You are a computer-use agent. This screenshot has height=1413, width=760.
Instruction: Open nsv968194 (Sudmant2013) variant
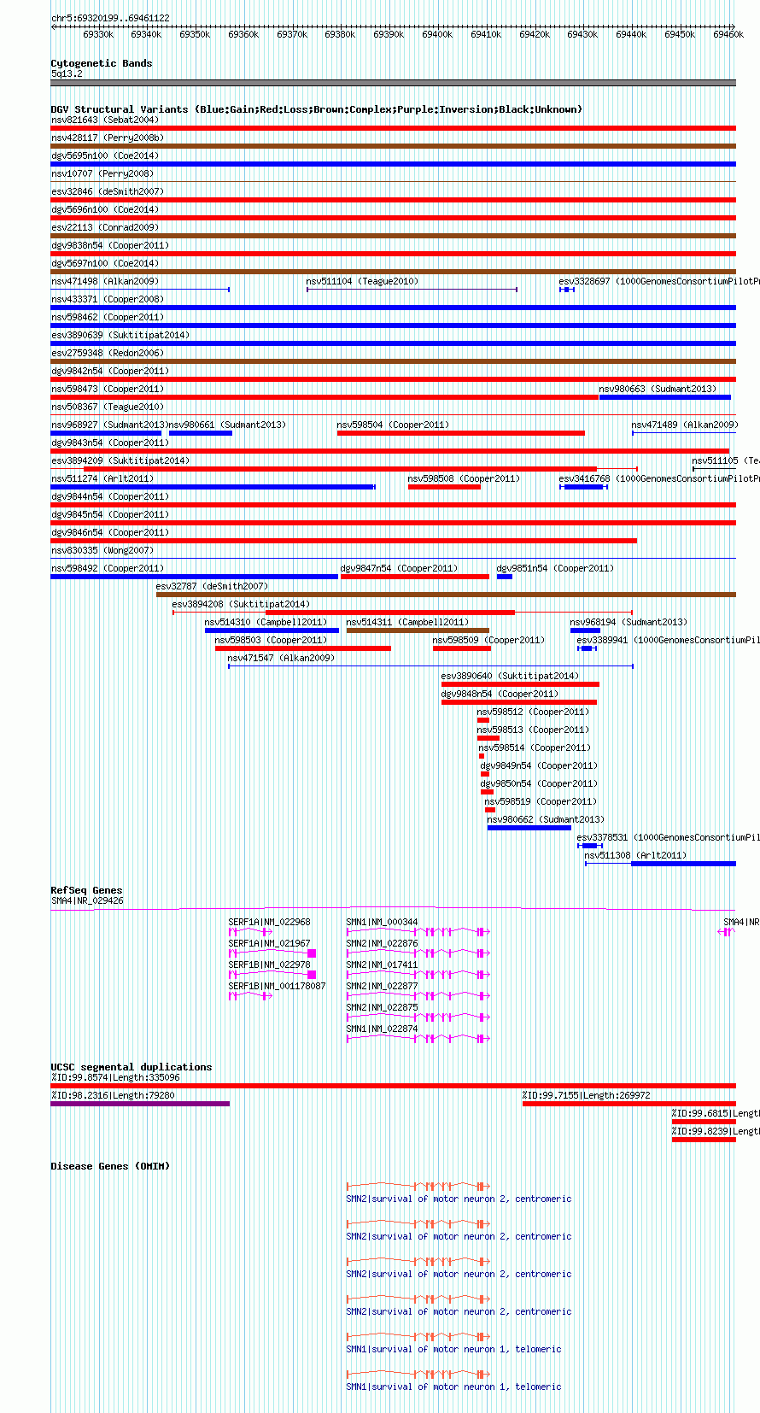(x=628, y=622)
